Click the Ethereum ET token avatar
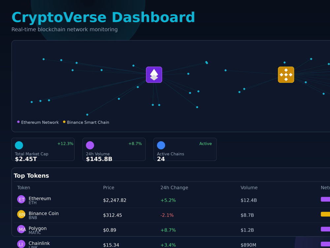This screenshot has height=248, width=330. click(21, 199)
